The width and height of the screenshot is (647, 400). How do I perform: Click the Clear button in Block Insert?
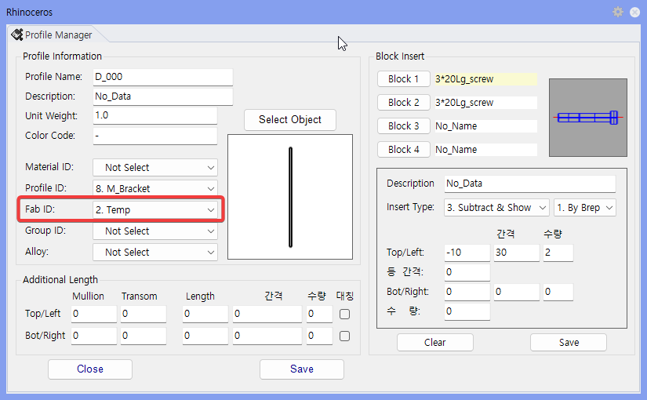point(435,343)
